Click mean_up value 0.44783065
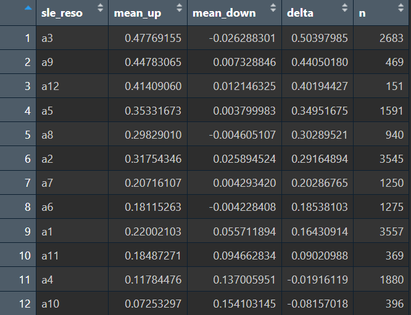Screen dimensions: 411x315 click(x=153, y=62)
